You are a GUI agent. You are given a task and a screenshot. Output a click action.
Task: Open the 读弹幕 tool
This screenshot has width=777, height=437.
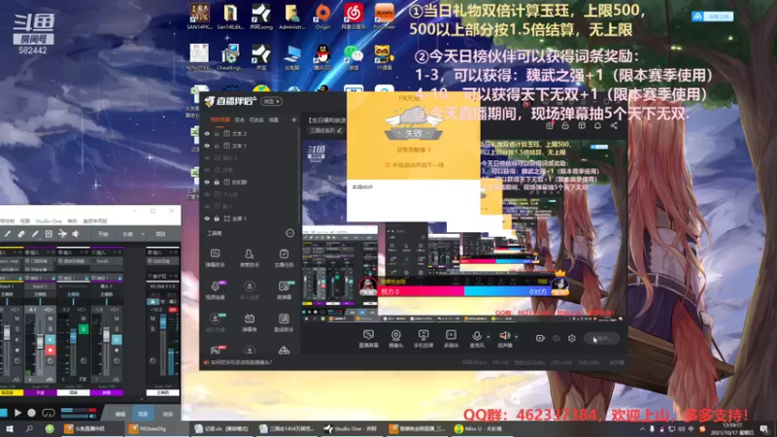[284, 290]
